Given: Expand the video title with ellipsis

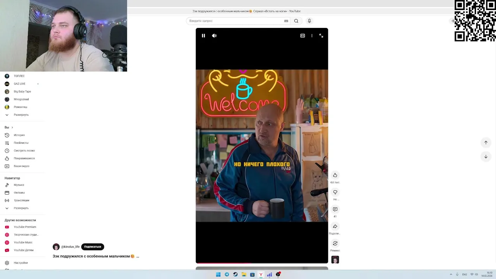Looking at the screenshot, I should (x=138, y=257).
